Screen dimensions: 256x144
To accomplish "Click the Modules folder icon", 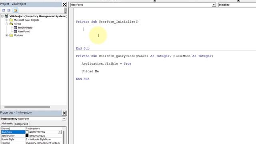I will pyautogui.click(x=11, y=35).
